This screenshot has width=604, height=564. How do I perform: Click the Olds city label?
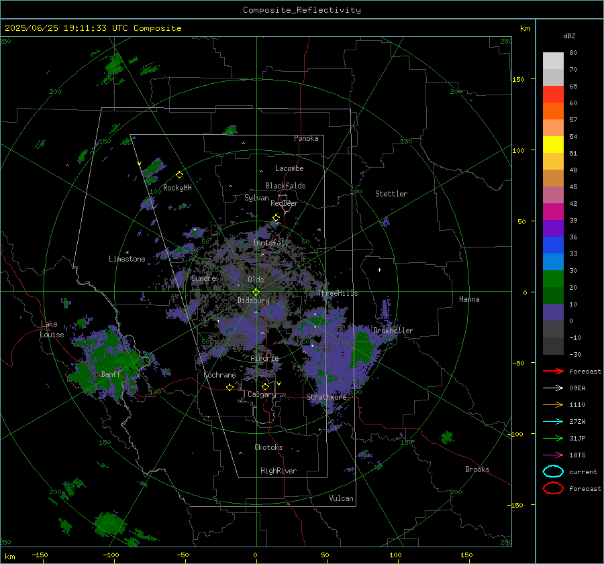256,280
